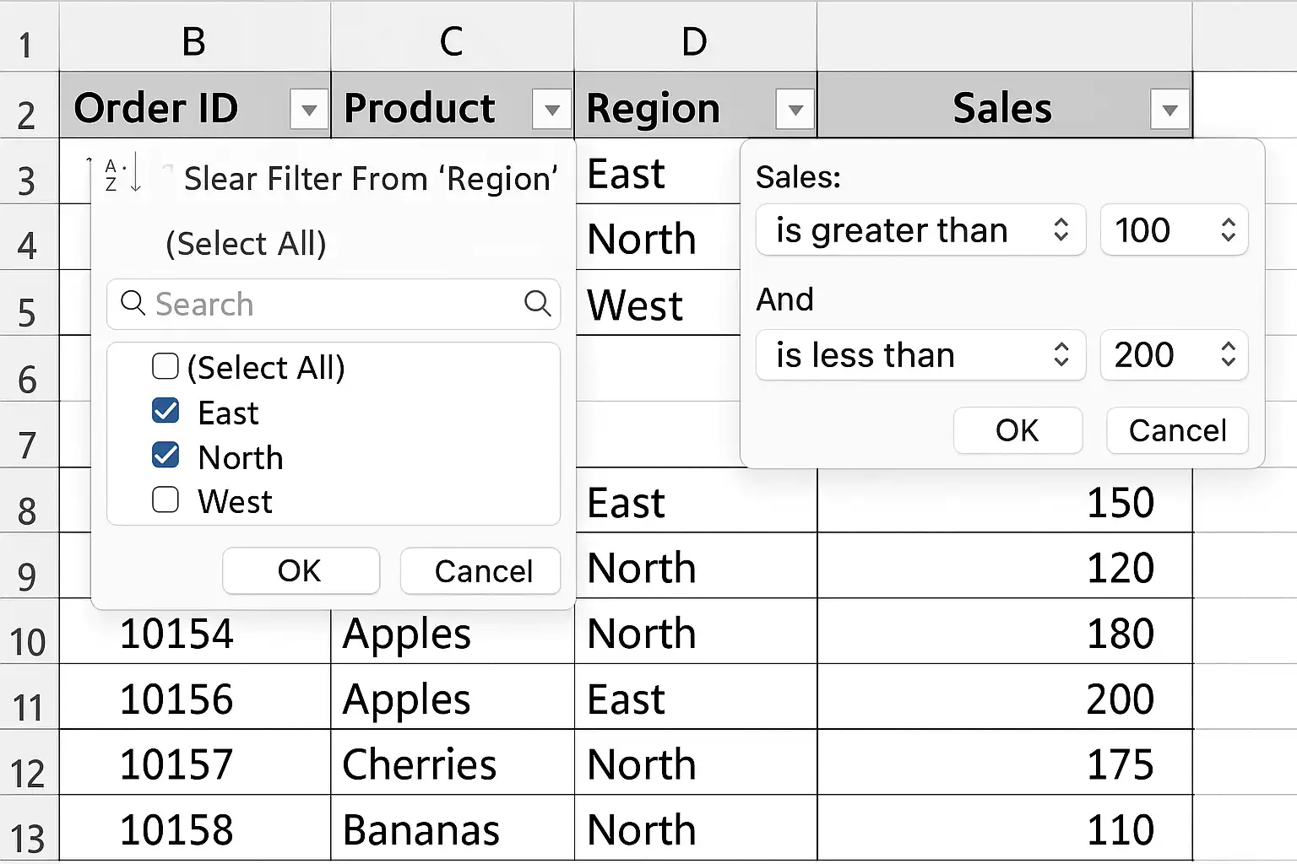Image resolution: width=1297 pixels, height=864 pixels.
Task: Click OK in the Region filter panel
Action: [x=301, y=570]
